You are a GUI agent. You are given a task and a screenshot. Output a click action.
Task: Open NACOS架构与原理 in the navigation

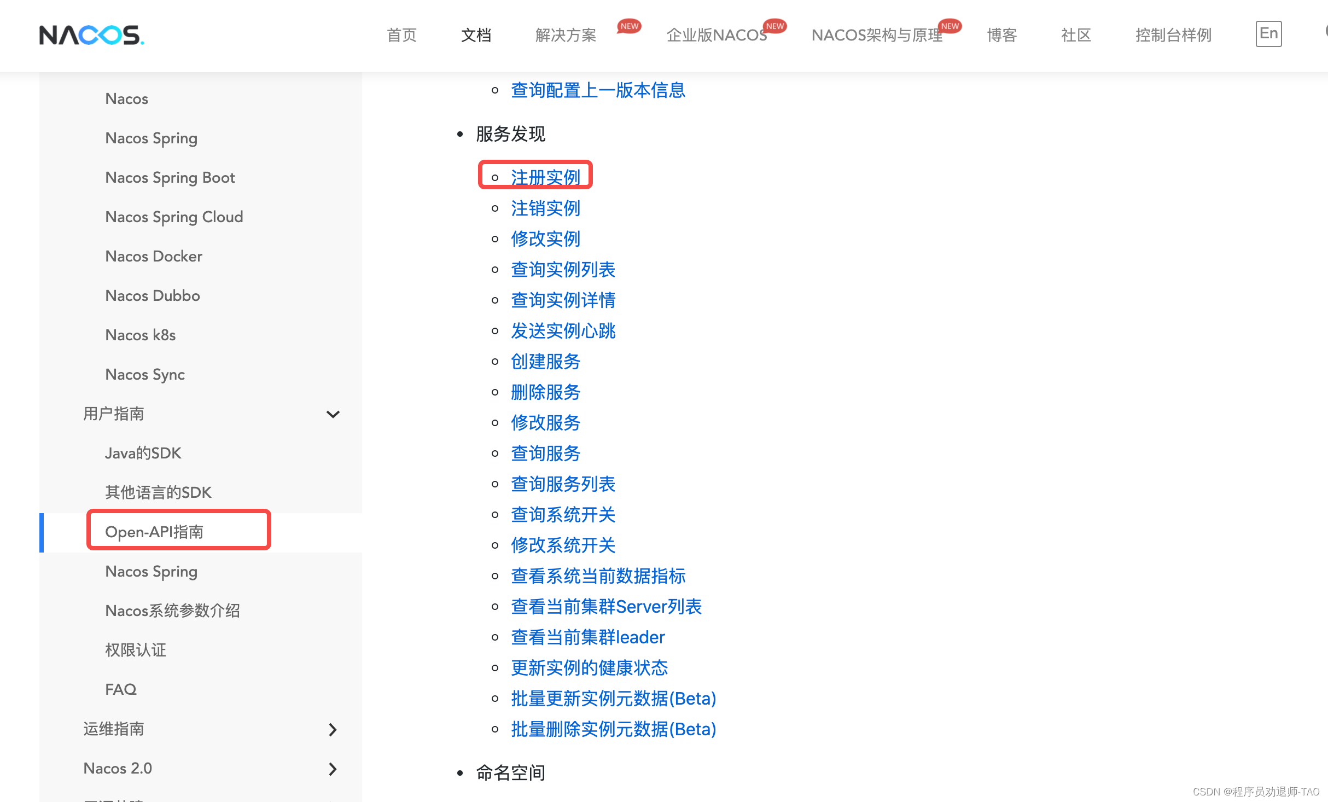pyautogui.click(x=877, y=35)
